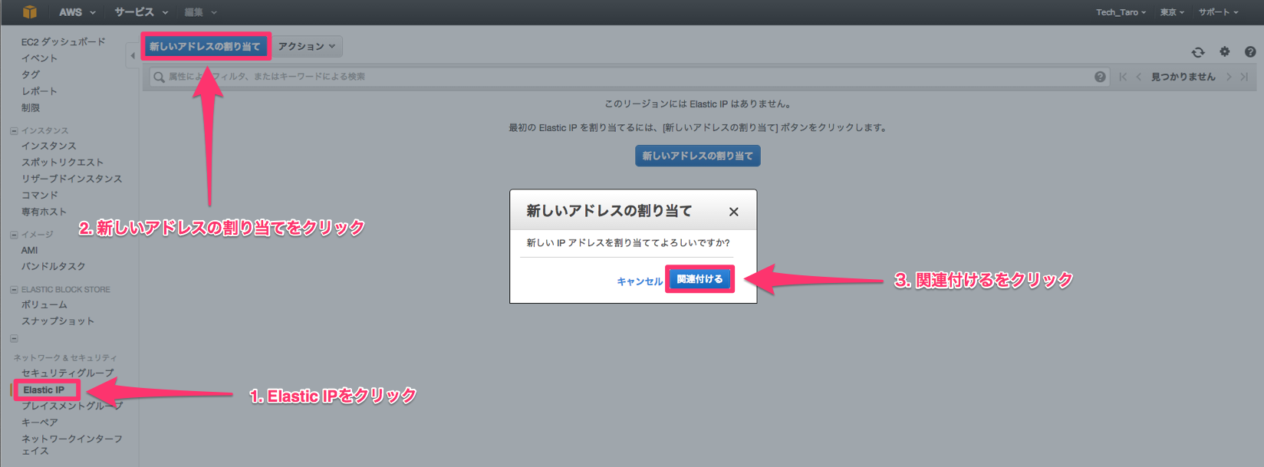Open レポート in sidebar
This screenshot has width=1264, height=467.
39,91
